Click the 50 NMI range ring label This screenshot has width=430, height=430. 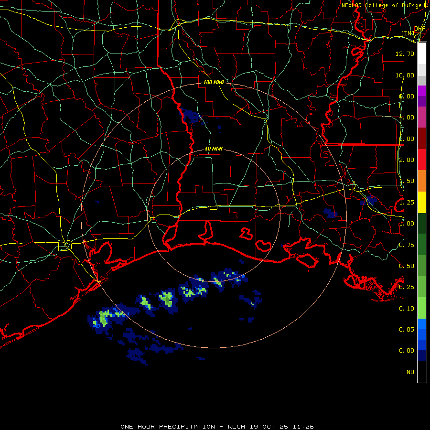coord(214,149)
